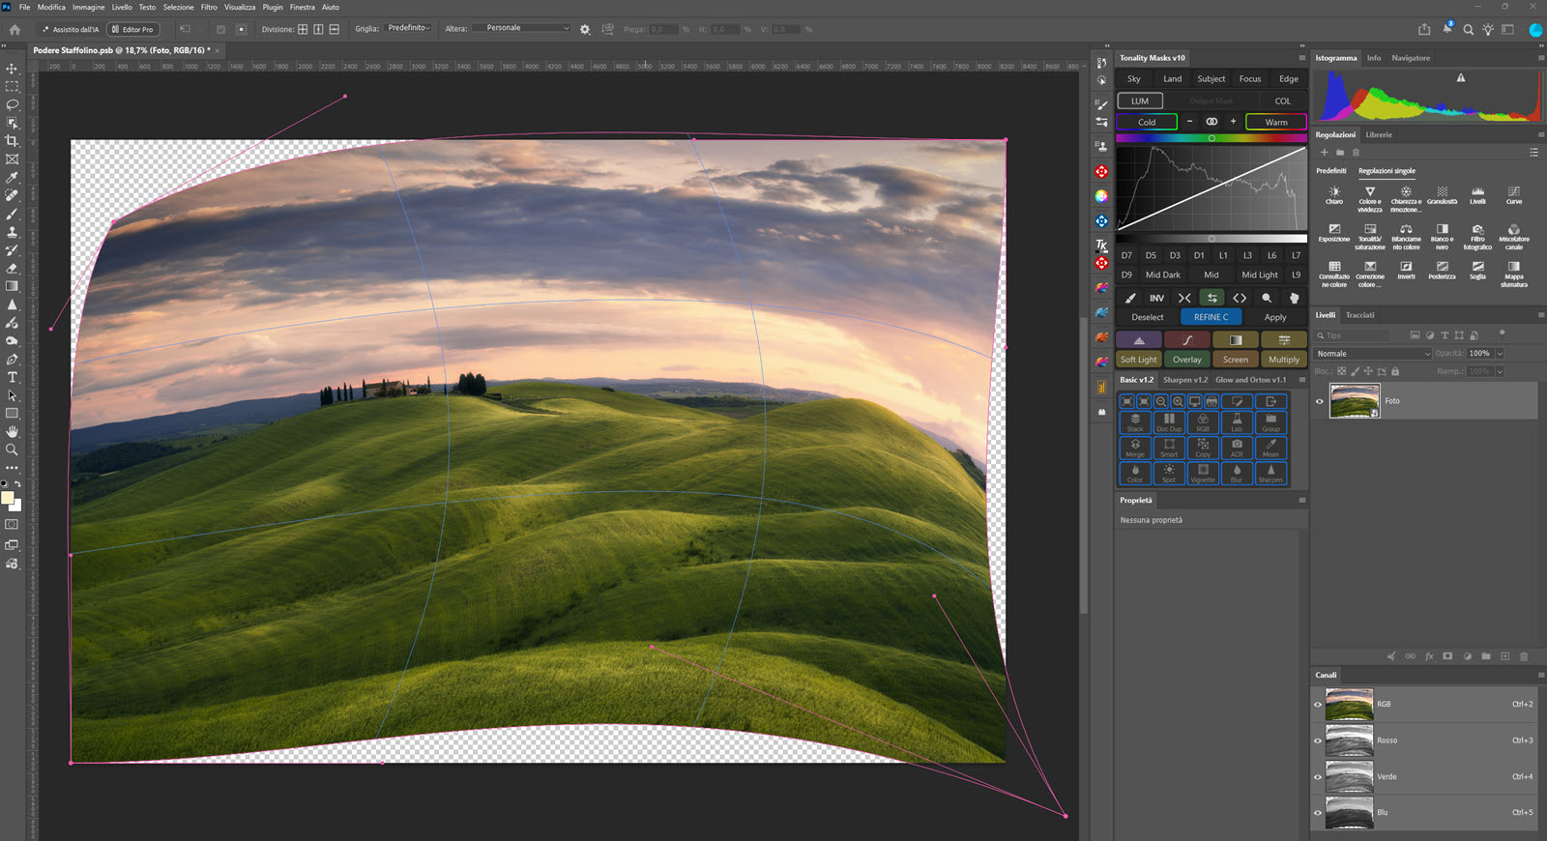Select the Crop tool
Screen dimensions: 1547x841
(12, 141)
